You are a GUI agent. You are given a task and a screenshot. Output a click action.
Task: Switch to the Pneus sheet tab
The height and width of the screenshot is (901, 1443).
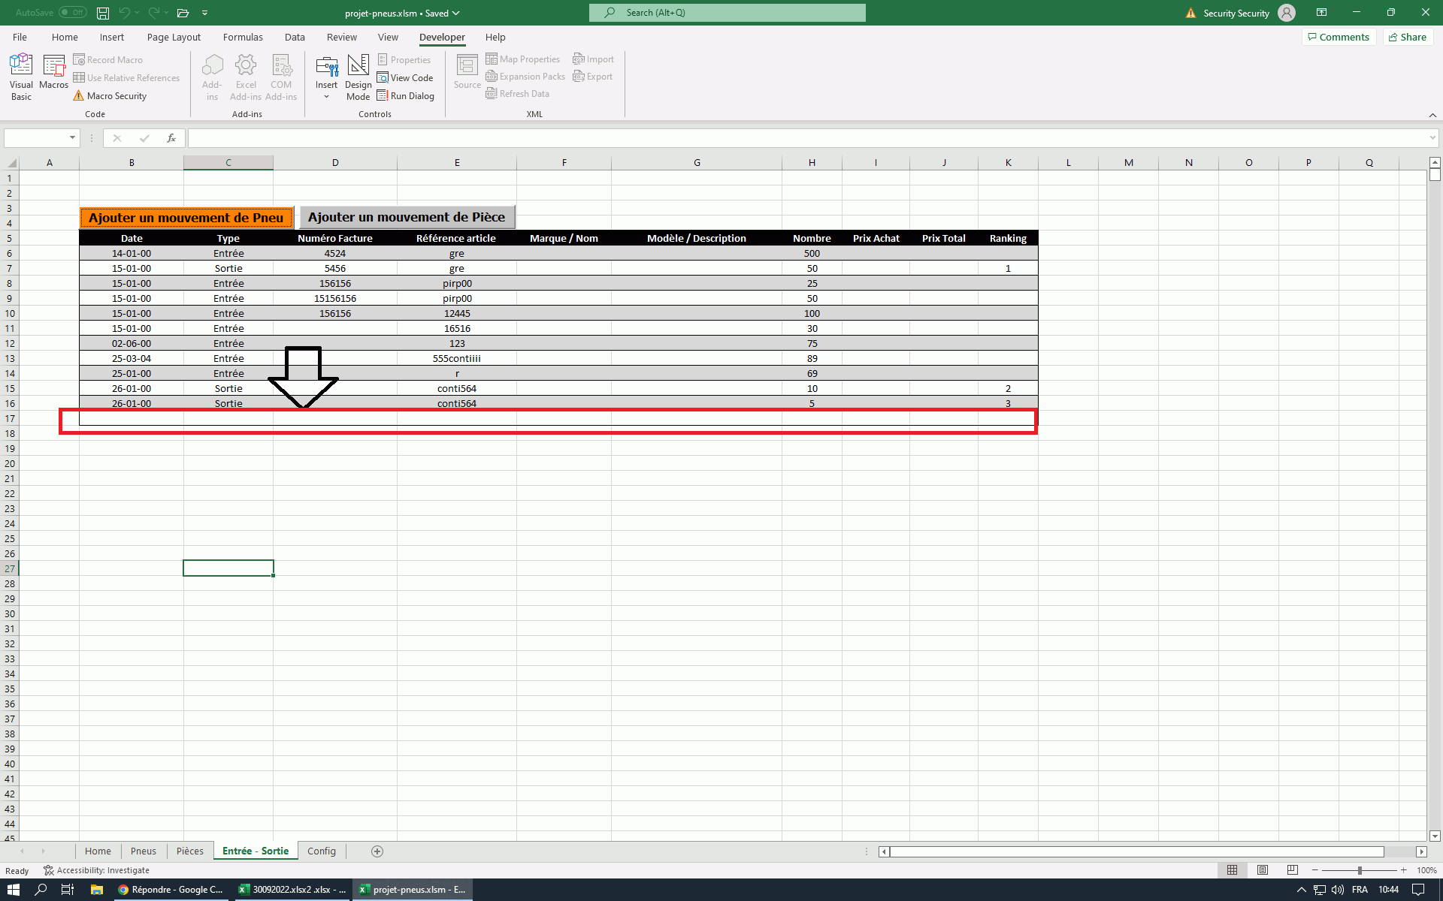click(143, 851)
